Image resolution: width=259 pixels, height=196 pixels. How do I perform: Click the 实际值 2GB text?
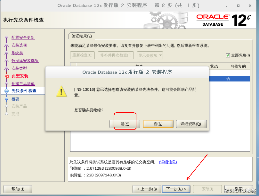point(95,175)
